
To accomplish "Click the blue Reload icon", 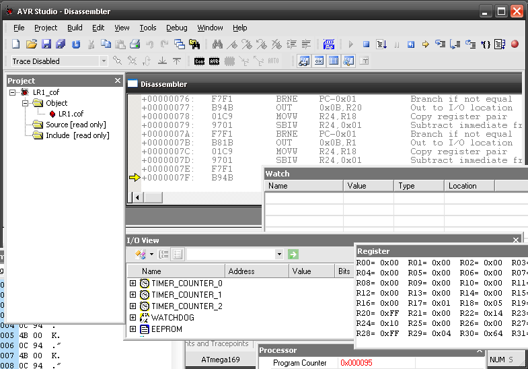I will coord(76,44).
